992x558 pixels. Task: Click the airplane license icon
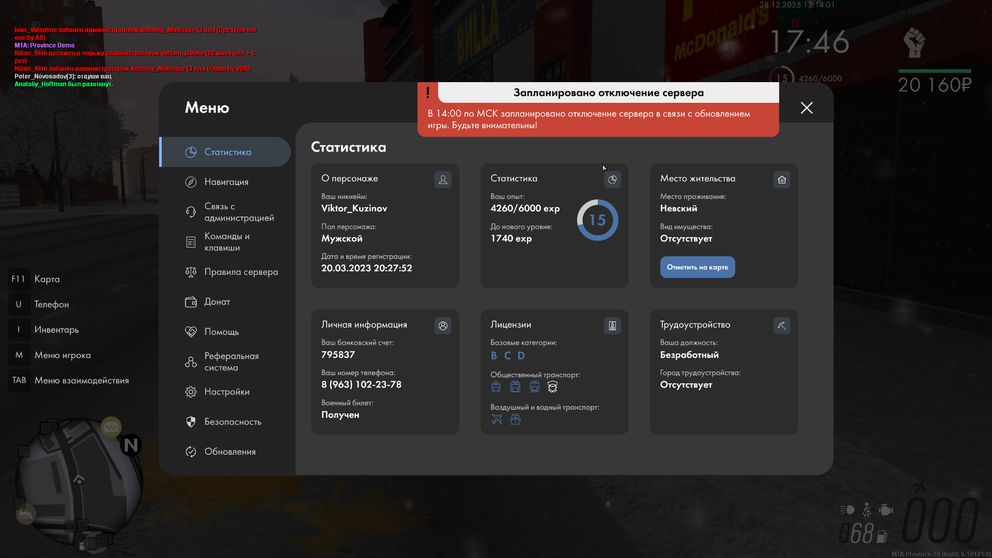pyautogui.click(x=497, y=420)
